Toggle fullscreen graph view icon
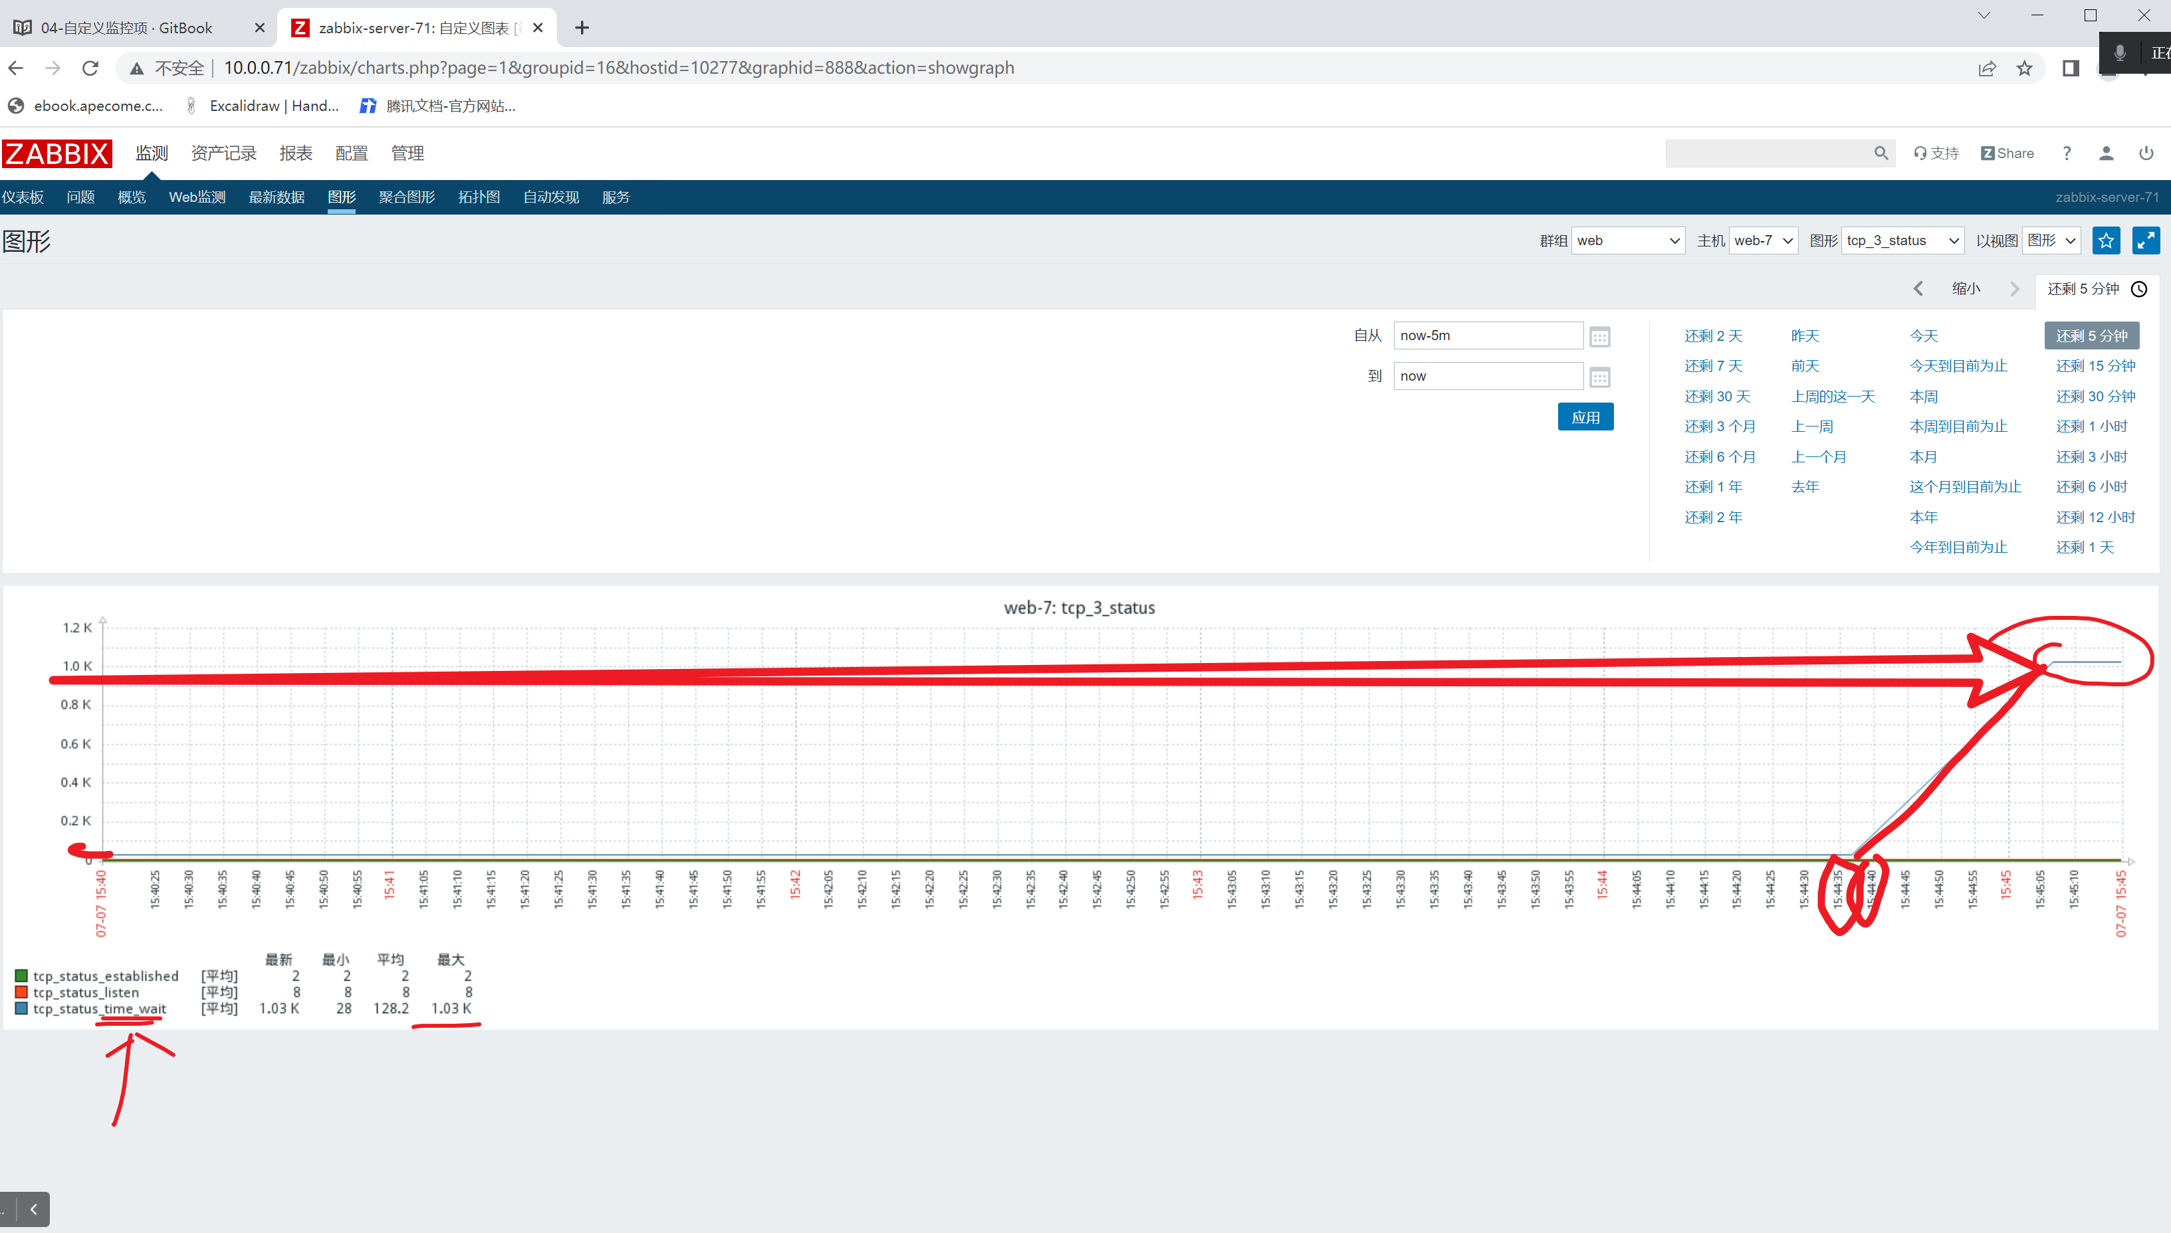Viewport: 2171px width, 1233px height. [2146, 240]
